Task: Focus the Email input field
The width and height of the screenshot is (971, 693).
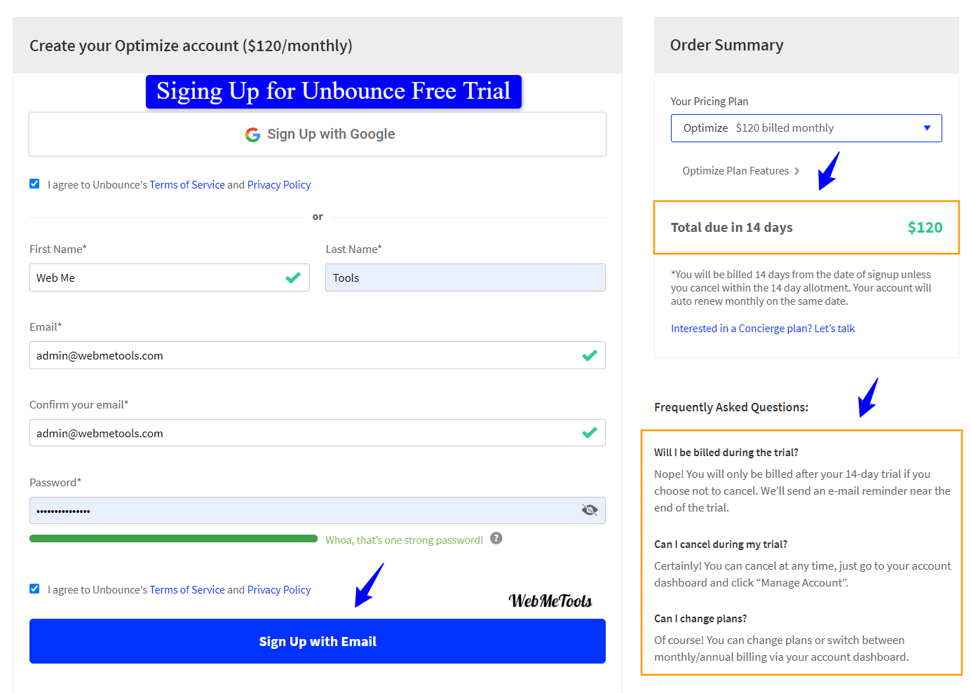Action: point(318,355)
